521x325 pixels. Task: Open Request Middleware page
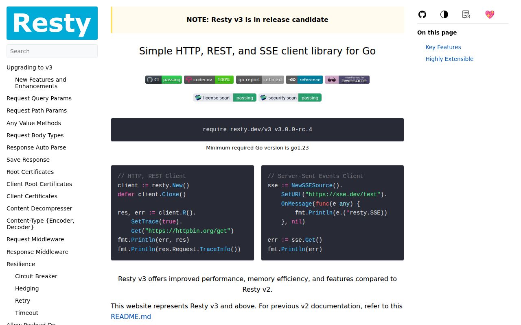35,239
